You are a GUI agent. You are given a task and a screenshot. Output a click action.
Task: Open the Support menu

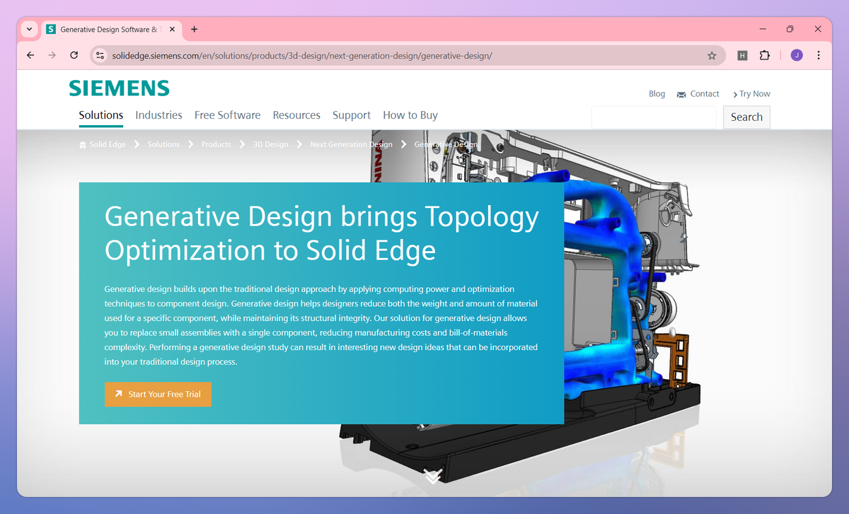coord(352,115)
